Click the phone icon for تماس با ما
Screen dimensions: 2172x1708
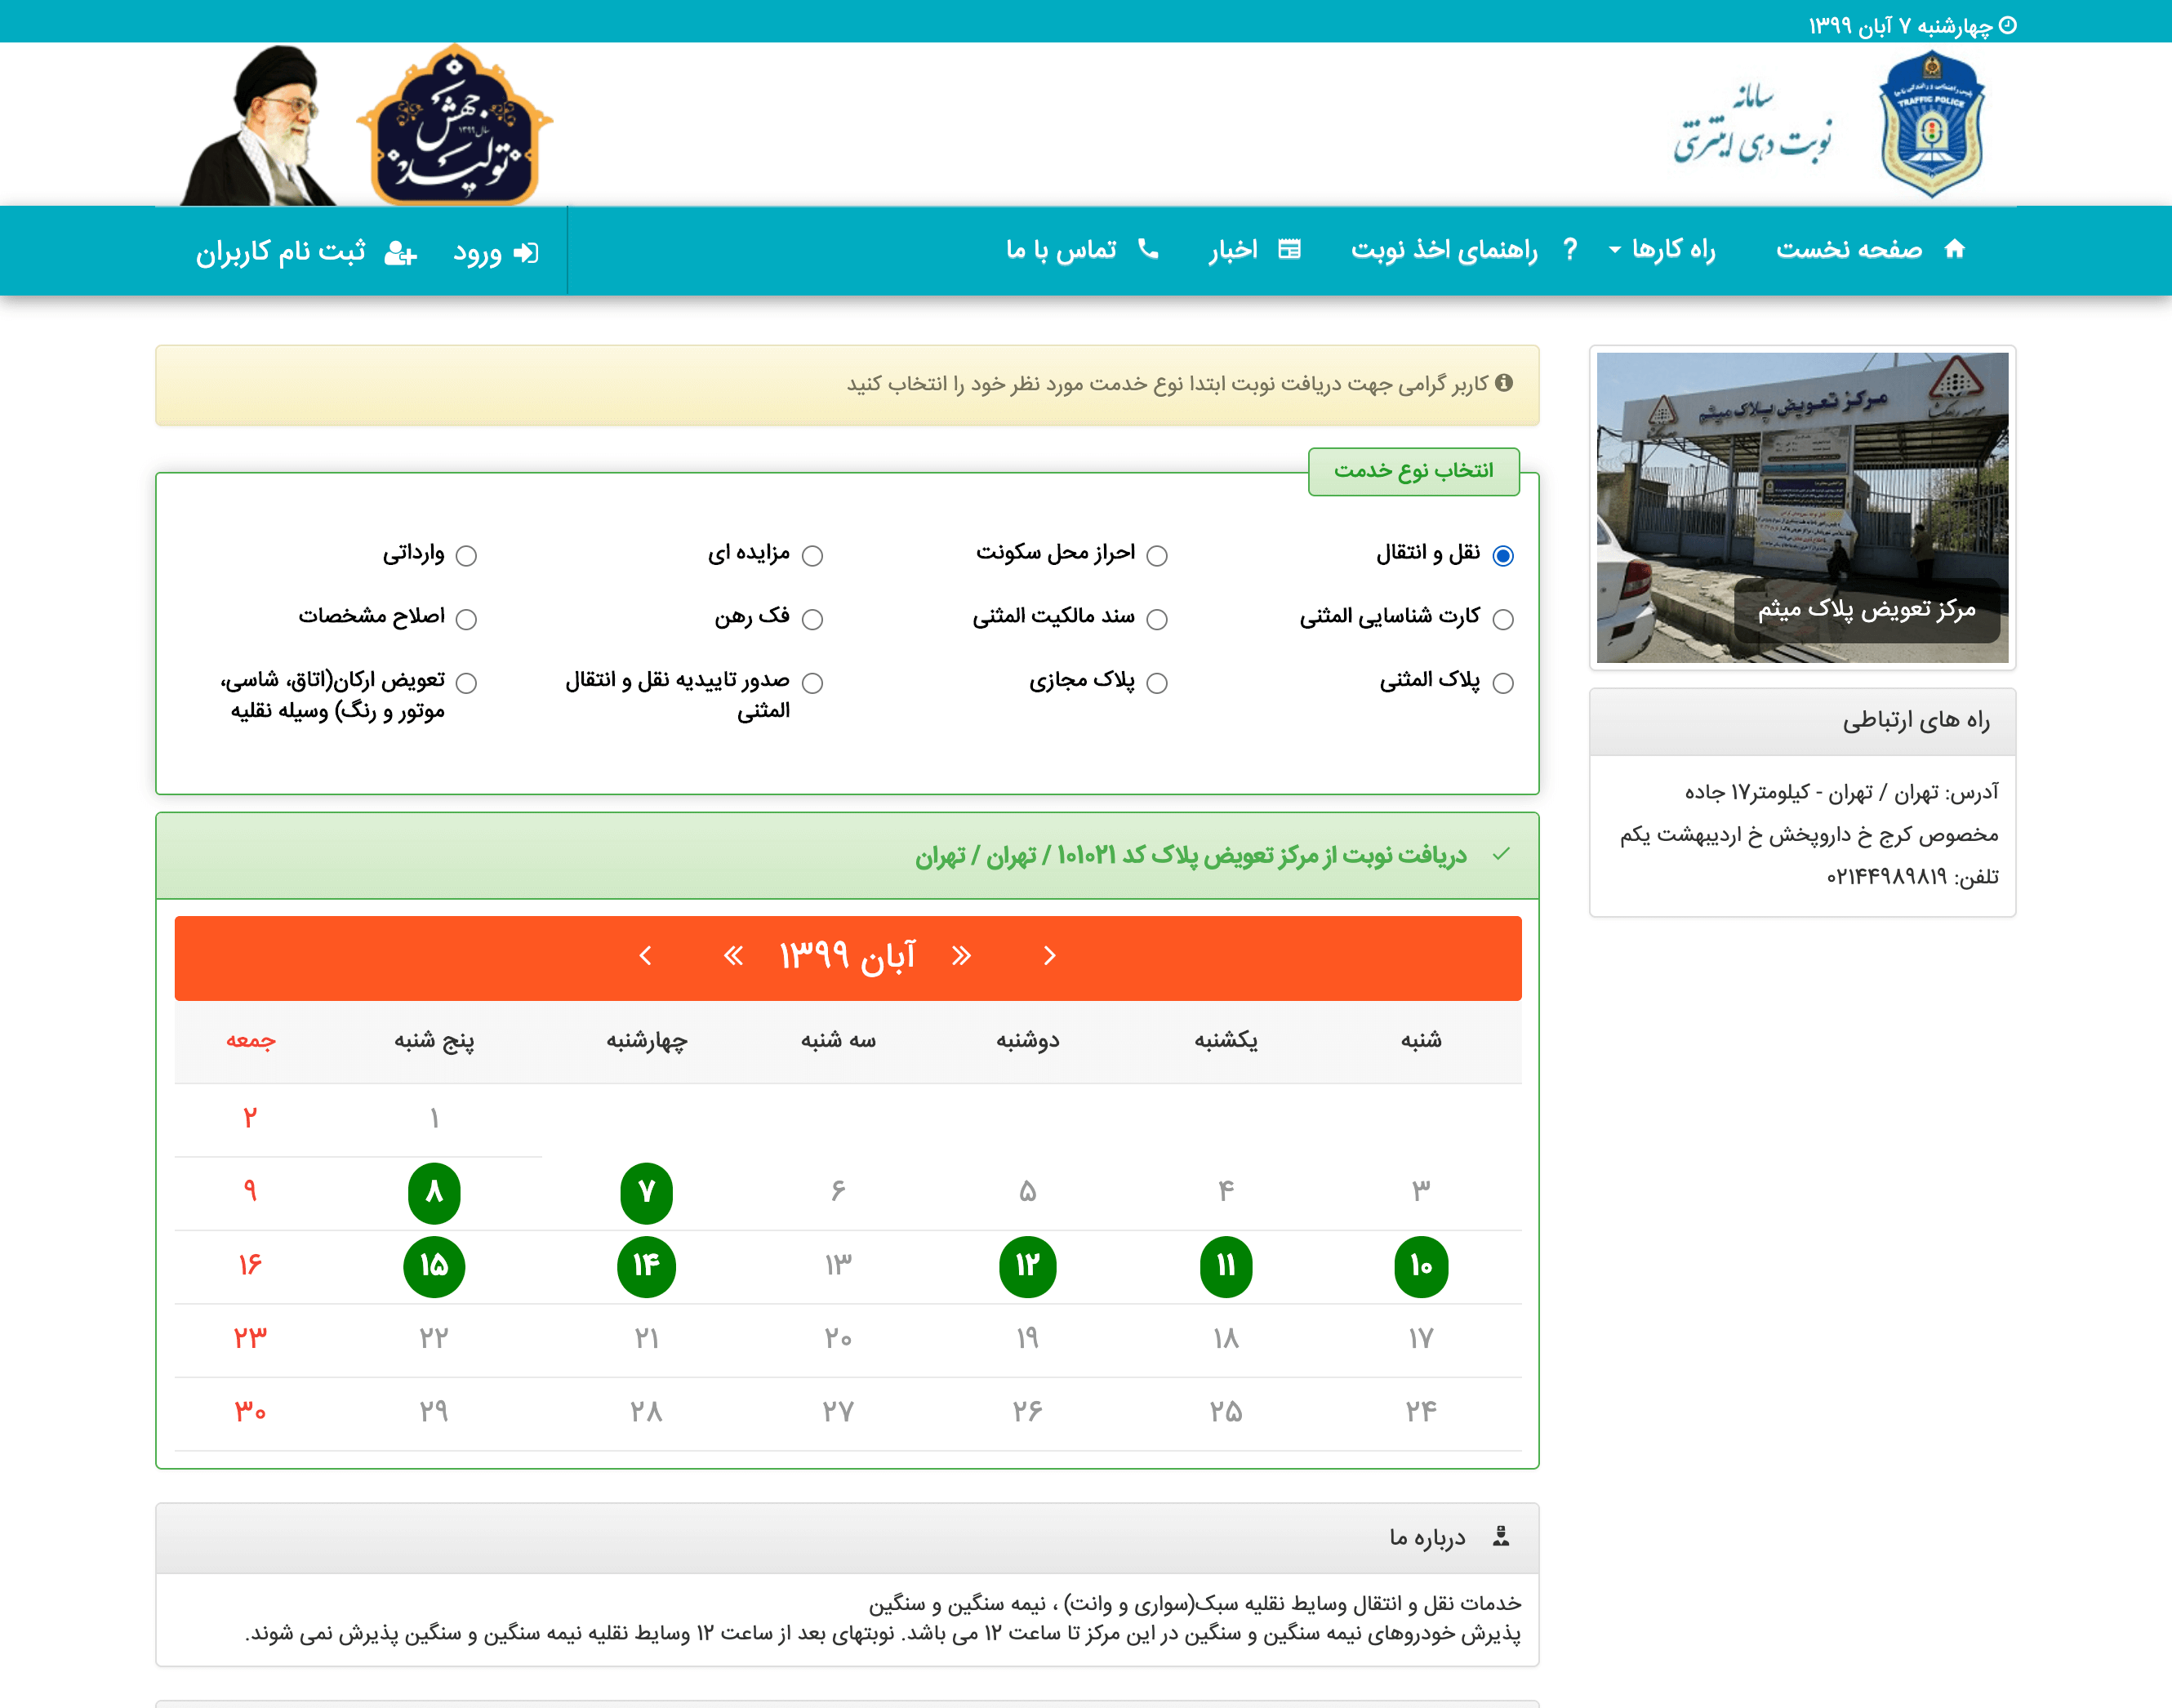(x=1148, y=249)
